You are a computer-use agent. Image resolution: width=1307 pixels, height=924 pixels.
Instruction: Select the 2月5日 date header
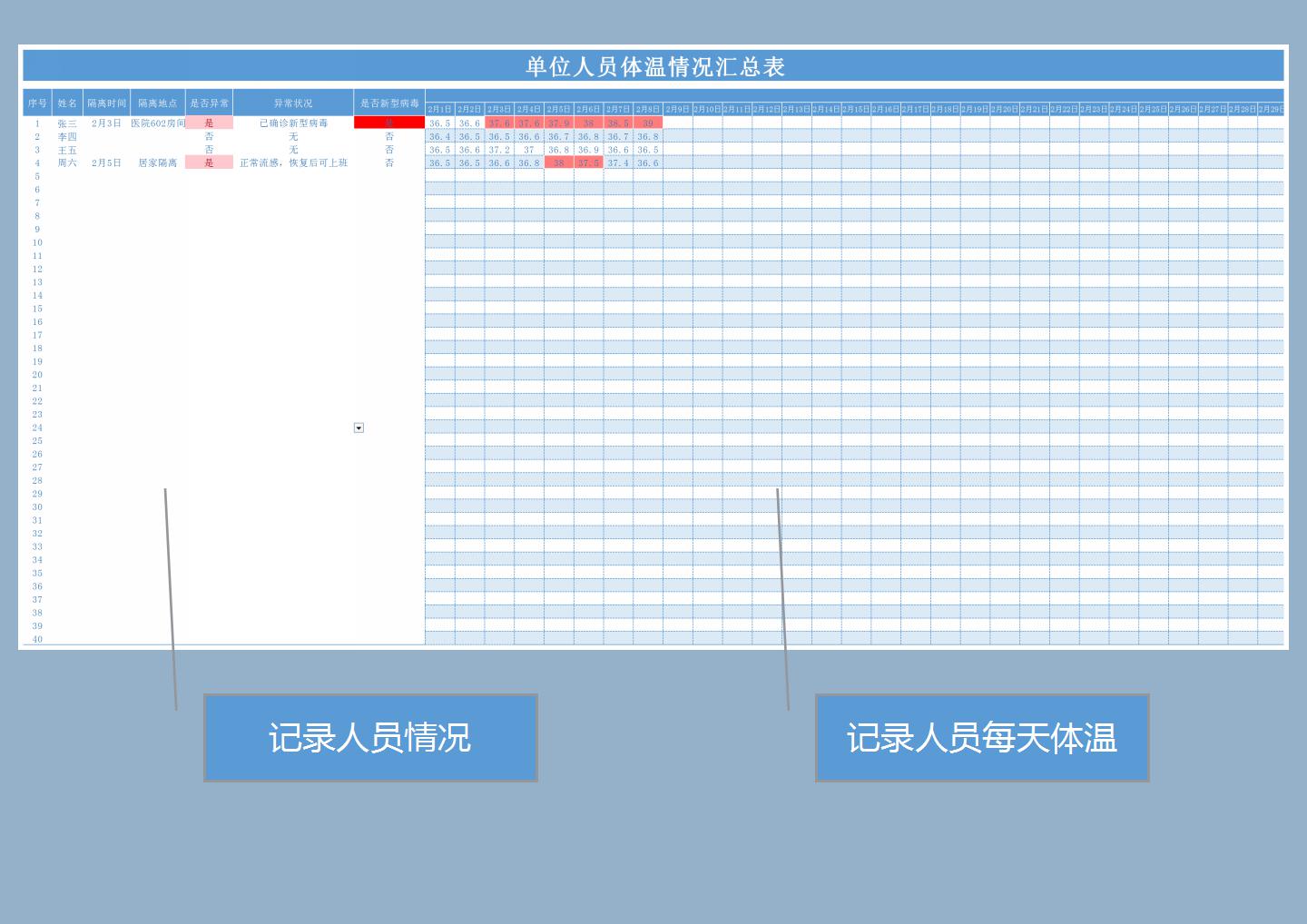[558, 109]
